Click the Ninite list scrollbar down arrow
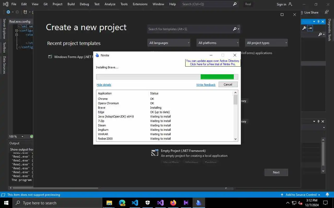 click(x=235, y=139)
